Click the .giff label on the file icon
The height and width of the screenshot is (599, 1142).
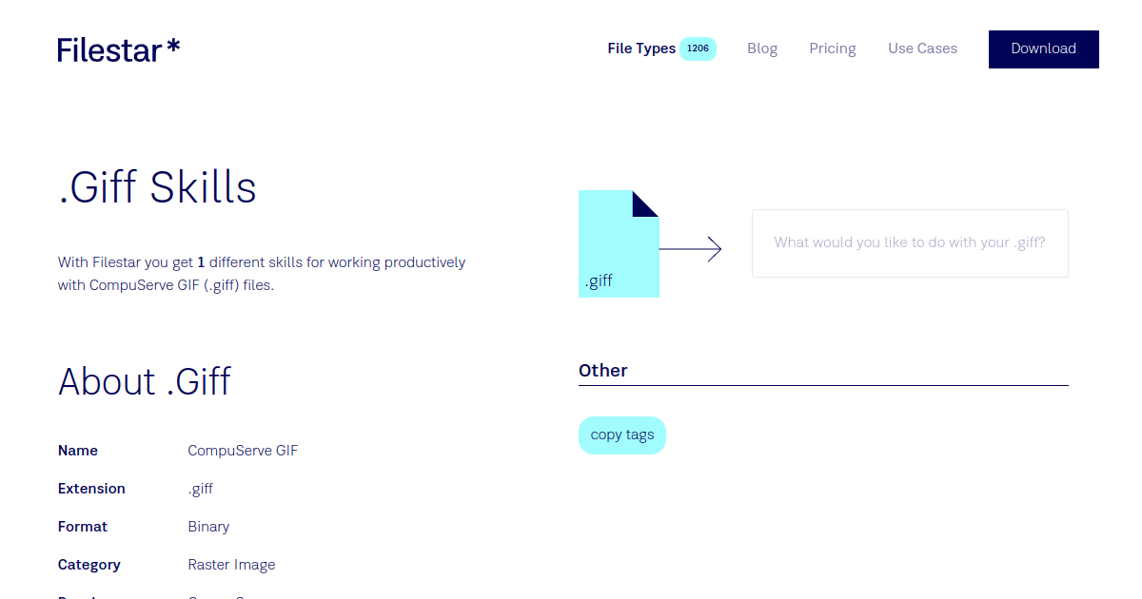[x=599, y=280]
